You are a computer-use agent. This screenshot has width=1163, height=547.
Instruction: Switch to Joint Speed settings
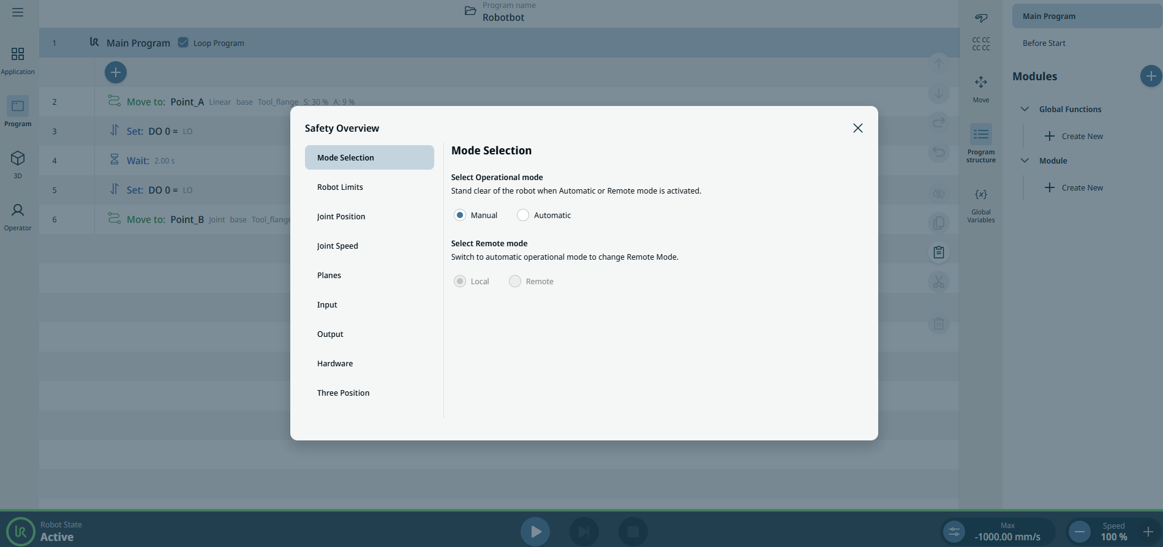tap(337, 246)
